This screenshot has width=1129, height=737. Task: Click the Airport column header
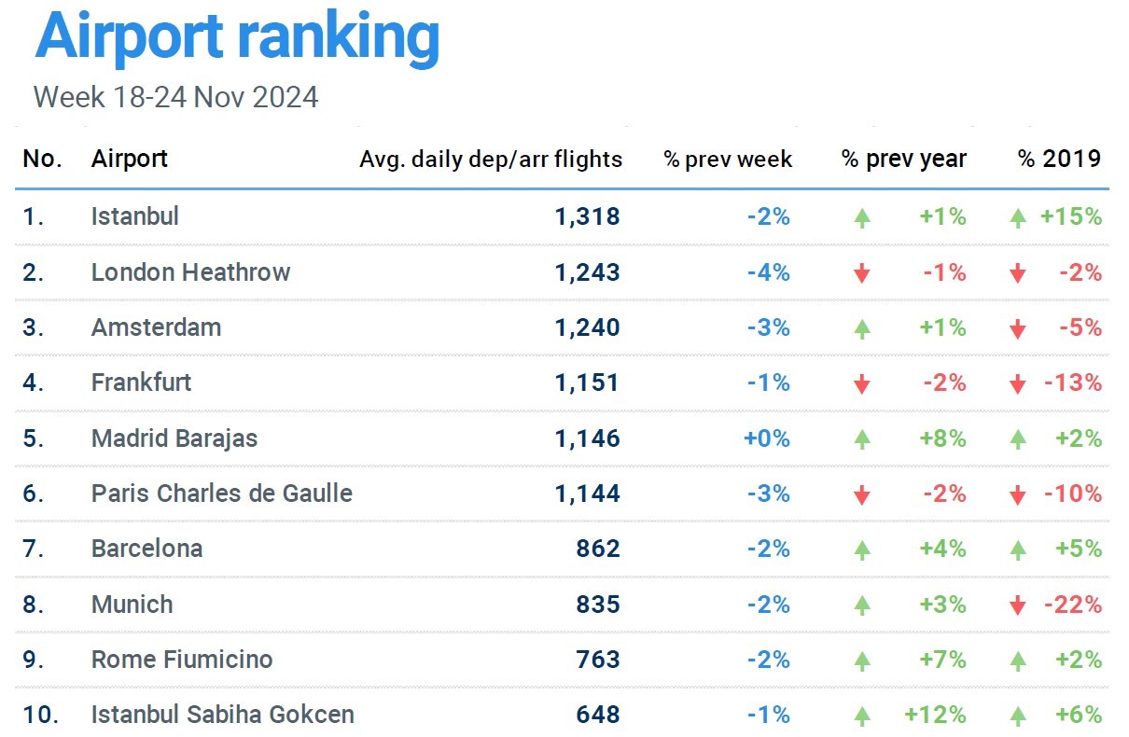tap(130, 159)
